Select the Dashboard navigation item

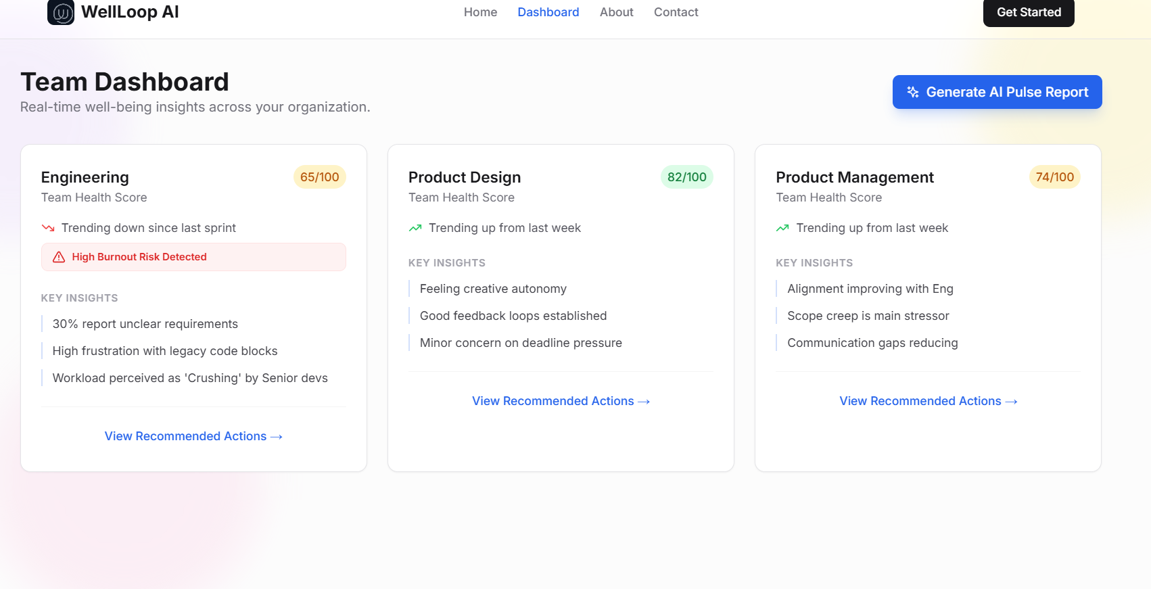click(548, 12)
